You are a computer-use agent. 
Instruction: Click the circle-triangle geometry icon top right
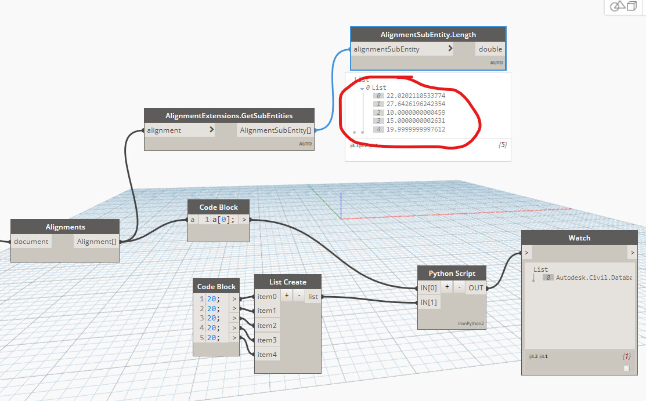tap(618, 7)
